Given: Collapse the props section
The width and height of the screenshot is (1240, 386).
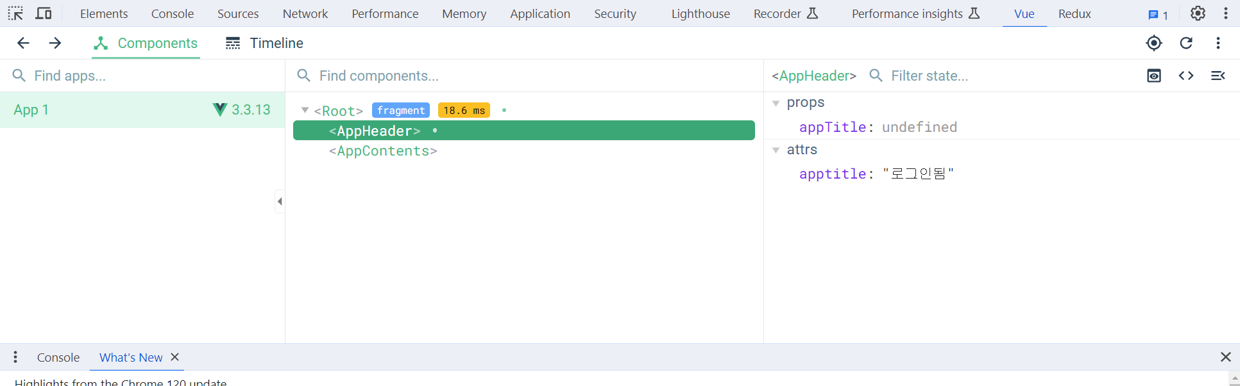Looking at the screenshot, I should pos(776,103).
